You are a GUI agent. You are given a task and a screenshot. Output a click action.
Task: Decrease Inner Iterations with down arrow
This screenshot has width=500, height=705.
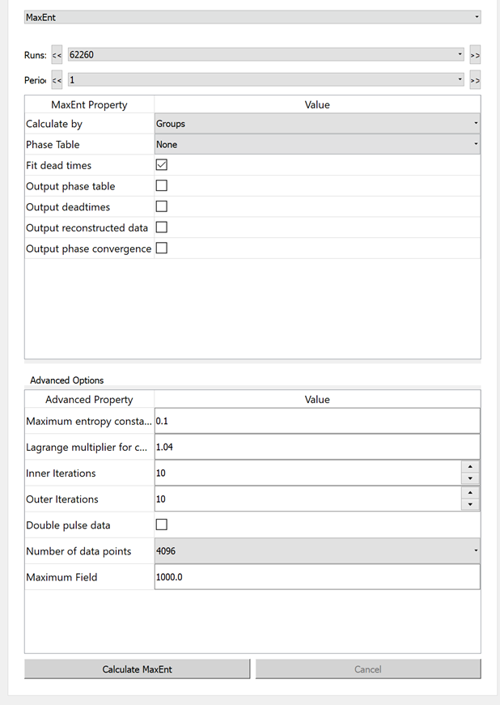(x=470, y=478)
